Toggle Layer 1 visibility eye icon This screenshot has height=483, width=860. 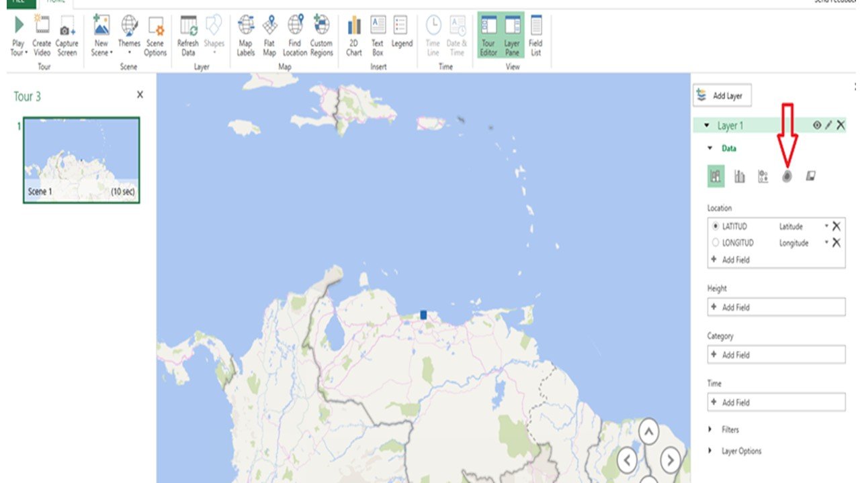click(x=817, y=125)
